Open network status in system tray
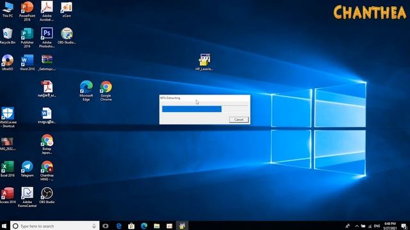This screenshot has height=230, width=410. pyautogui.click(x=370, y=226)
